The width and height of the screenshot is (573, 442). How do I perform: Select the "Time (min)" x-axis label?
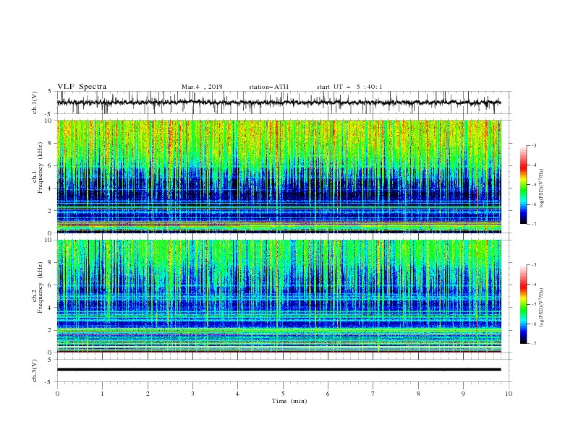(289, 401)
